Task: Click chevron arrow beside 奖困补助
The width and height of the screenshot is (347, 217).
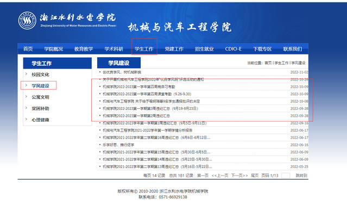Action: 26,108
